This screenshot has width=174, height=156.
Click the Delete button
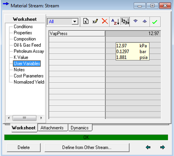(24, 147)
